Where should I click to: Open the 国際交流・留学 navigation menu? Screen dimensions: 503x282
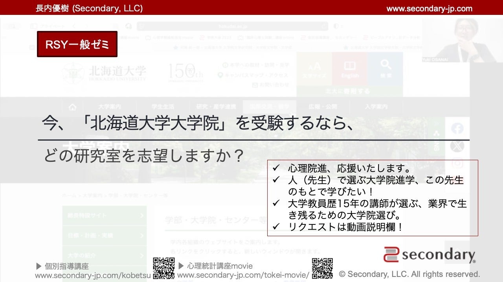click(x=269, y=107)
